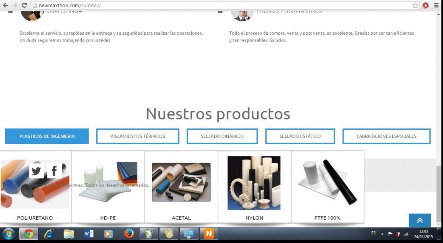Open the Poliuretano product image

(35, 184)
